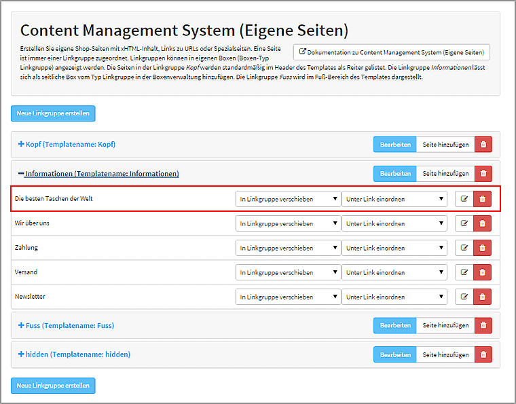Image resolution: width=516 pixels, height=404 pixels.
Task: Open 'In Linkgruppe verschieben' dropdown for Zahlung
Action: tap(288, 248)
